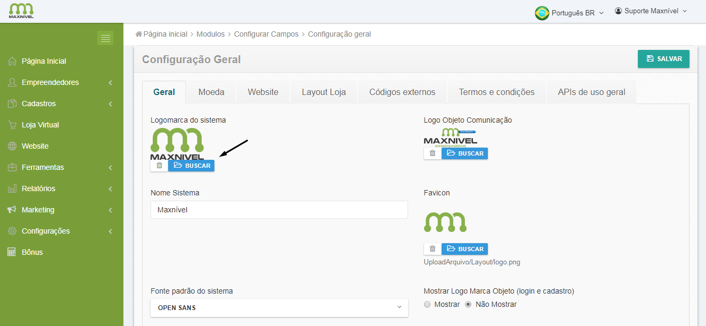
Task: Click the Loja Virtual cart icon
Action: point(12,125)
